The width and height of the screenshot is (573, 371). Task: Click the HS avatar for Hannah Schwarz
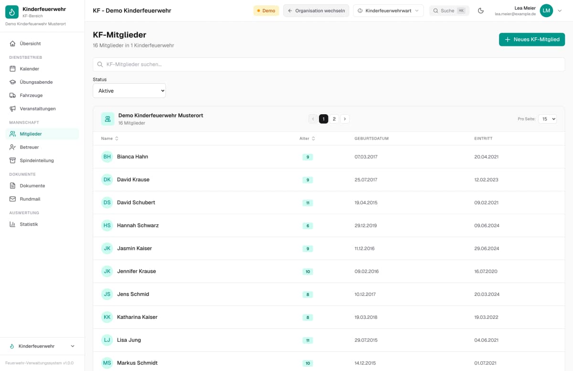[x=107, y=226]
